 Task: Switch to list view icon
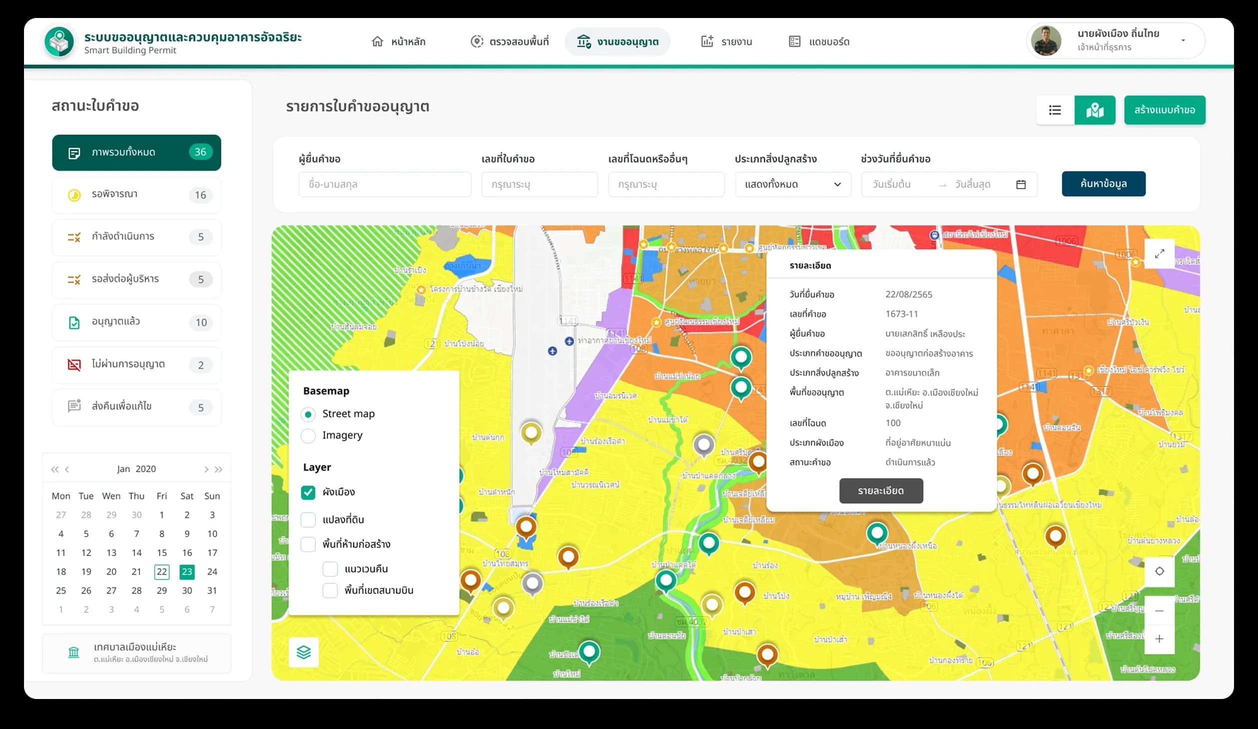point(1055,110)
